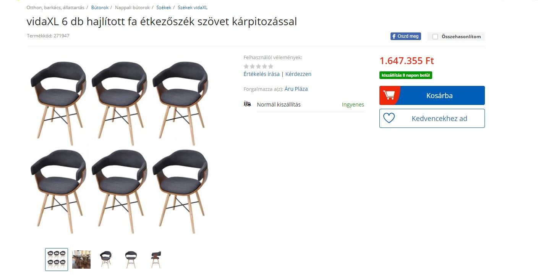Select the six-chairs thumbnail
Image resolution: width=538 pixels, height=279 pixels.
57,260
